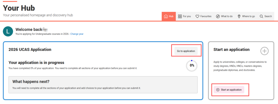Click the heart icon beside Favourites
Image resolution: width=278 pixels, height=104 pixels.
pyautogui.click(x=197, y=16)
